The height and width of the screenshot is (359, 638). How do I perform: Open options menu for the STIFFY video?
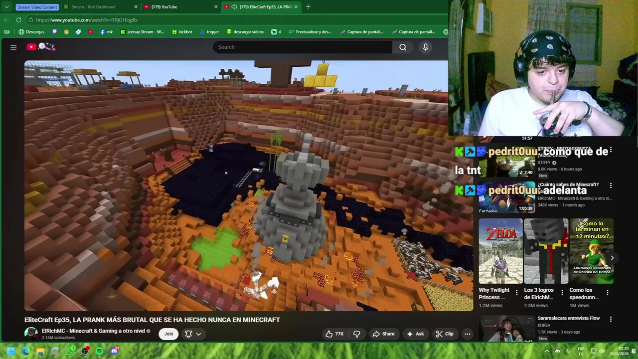point(611,151)
